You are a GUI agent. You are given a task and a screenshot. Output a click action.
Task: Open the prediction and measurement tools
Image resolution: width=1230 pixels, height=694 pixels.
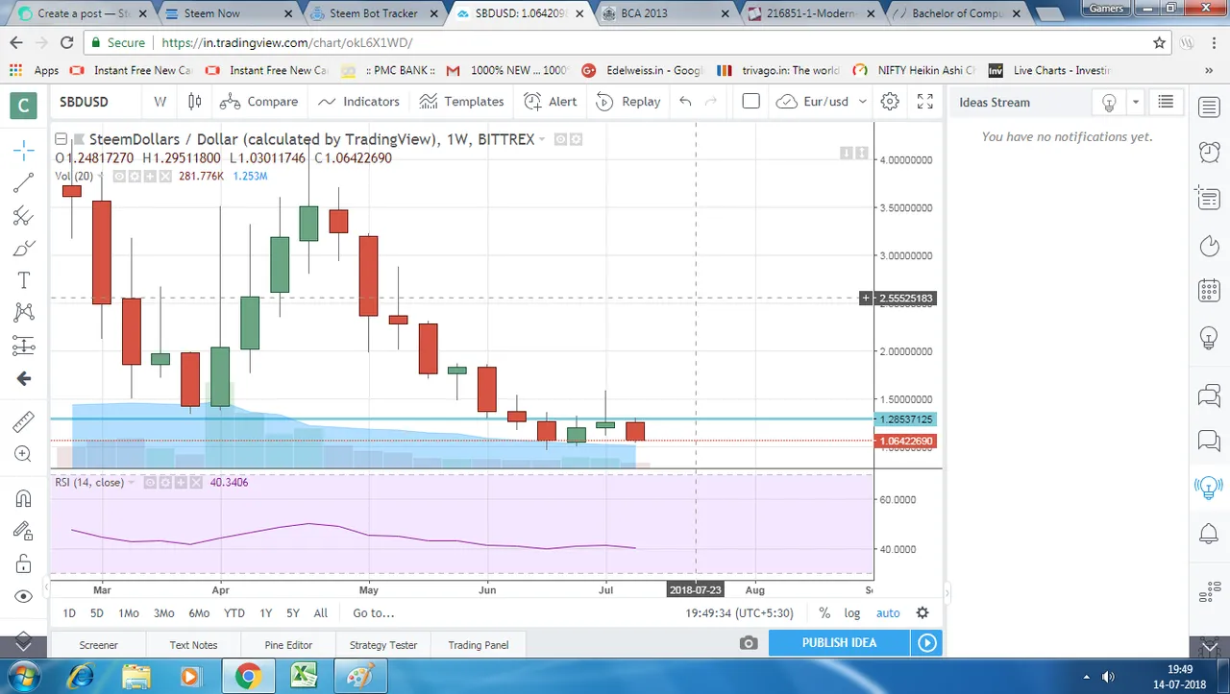23,346
